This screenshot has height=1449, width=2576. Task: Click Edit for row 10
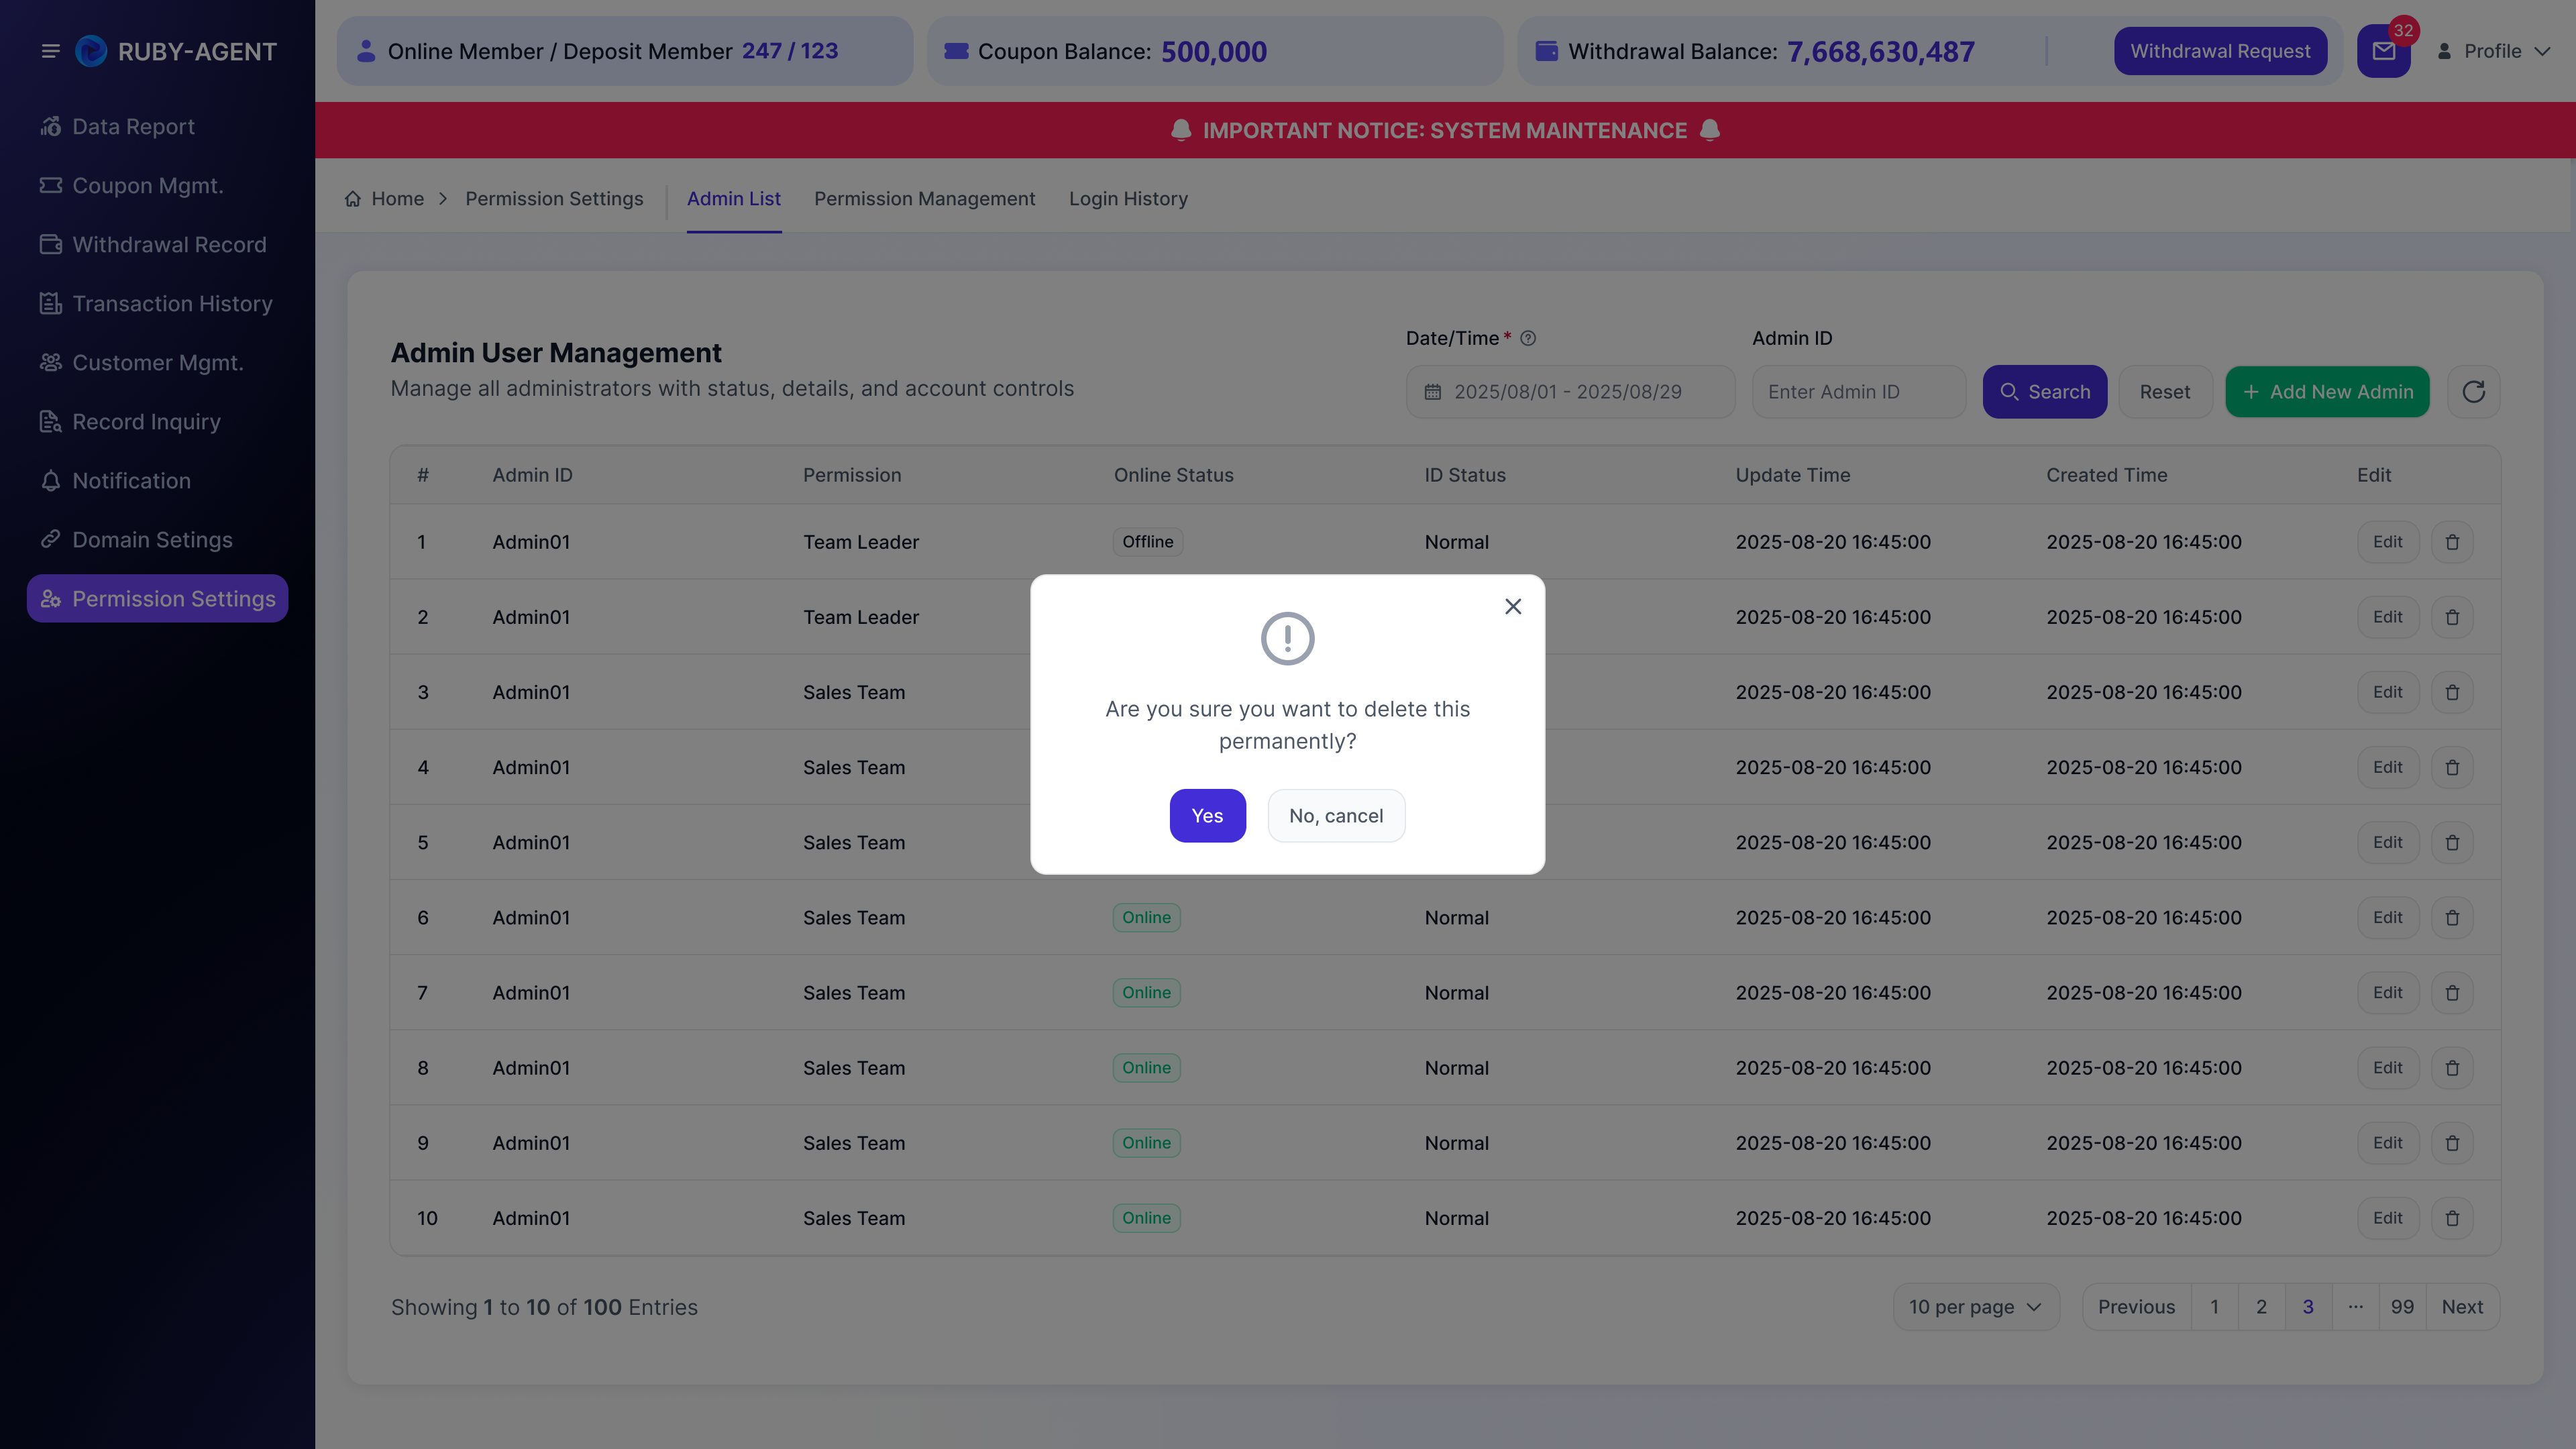pos(2388,1218)
